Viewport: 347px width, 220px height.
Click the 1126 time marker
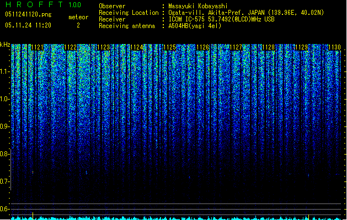click(x=202, y=47)
